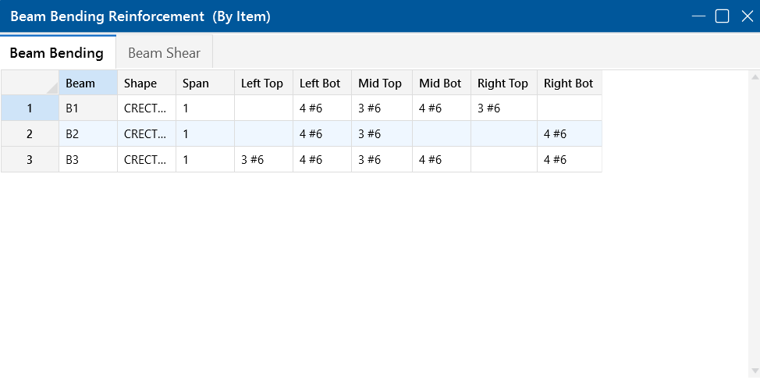
Task: Click scrollbar down arrow
Action: 754,370
